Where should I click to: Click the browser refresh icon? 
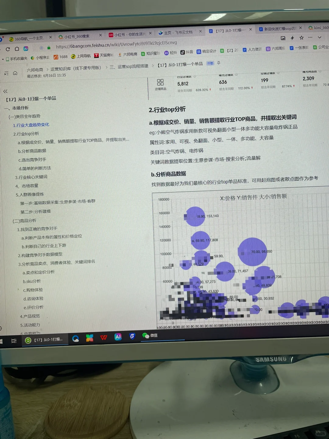coord(8,49)
